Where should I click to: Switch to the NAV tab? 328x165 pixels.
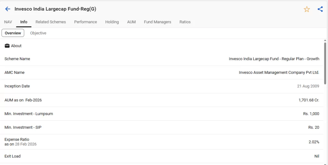[8, 22]
